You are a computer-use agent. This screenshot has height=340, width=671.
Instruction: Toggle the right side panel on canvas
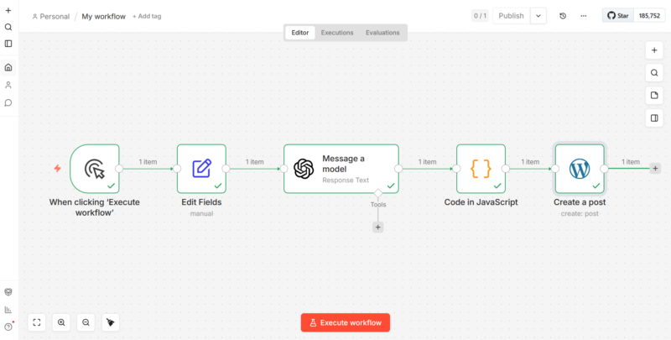tap(654, 118)
